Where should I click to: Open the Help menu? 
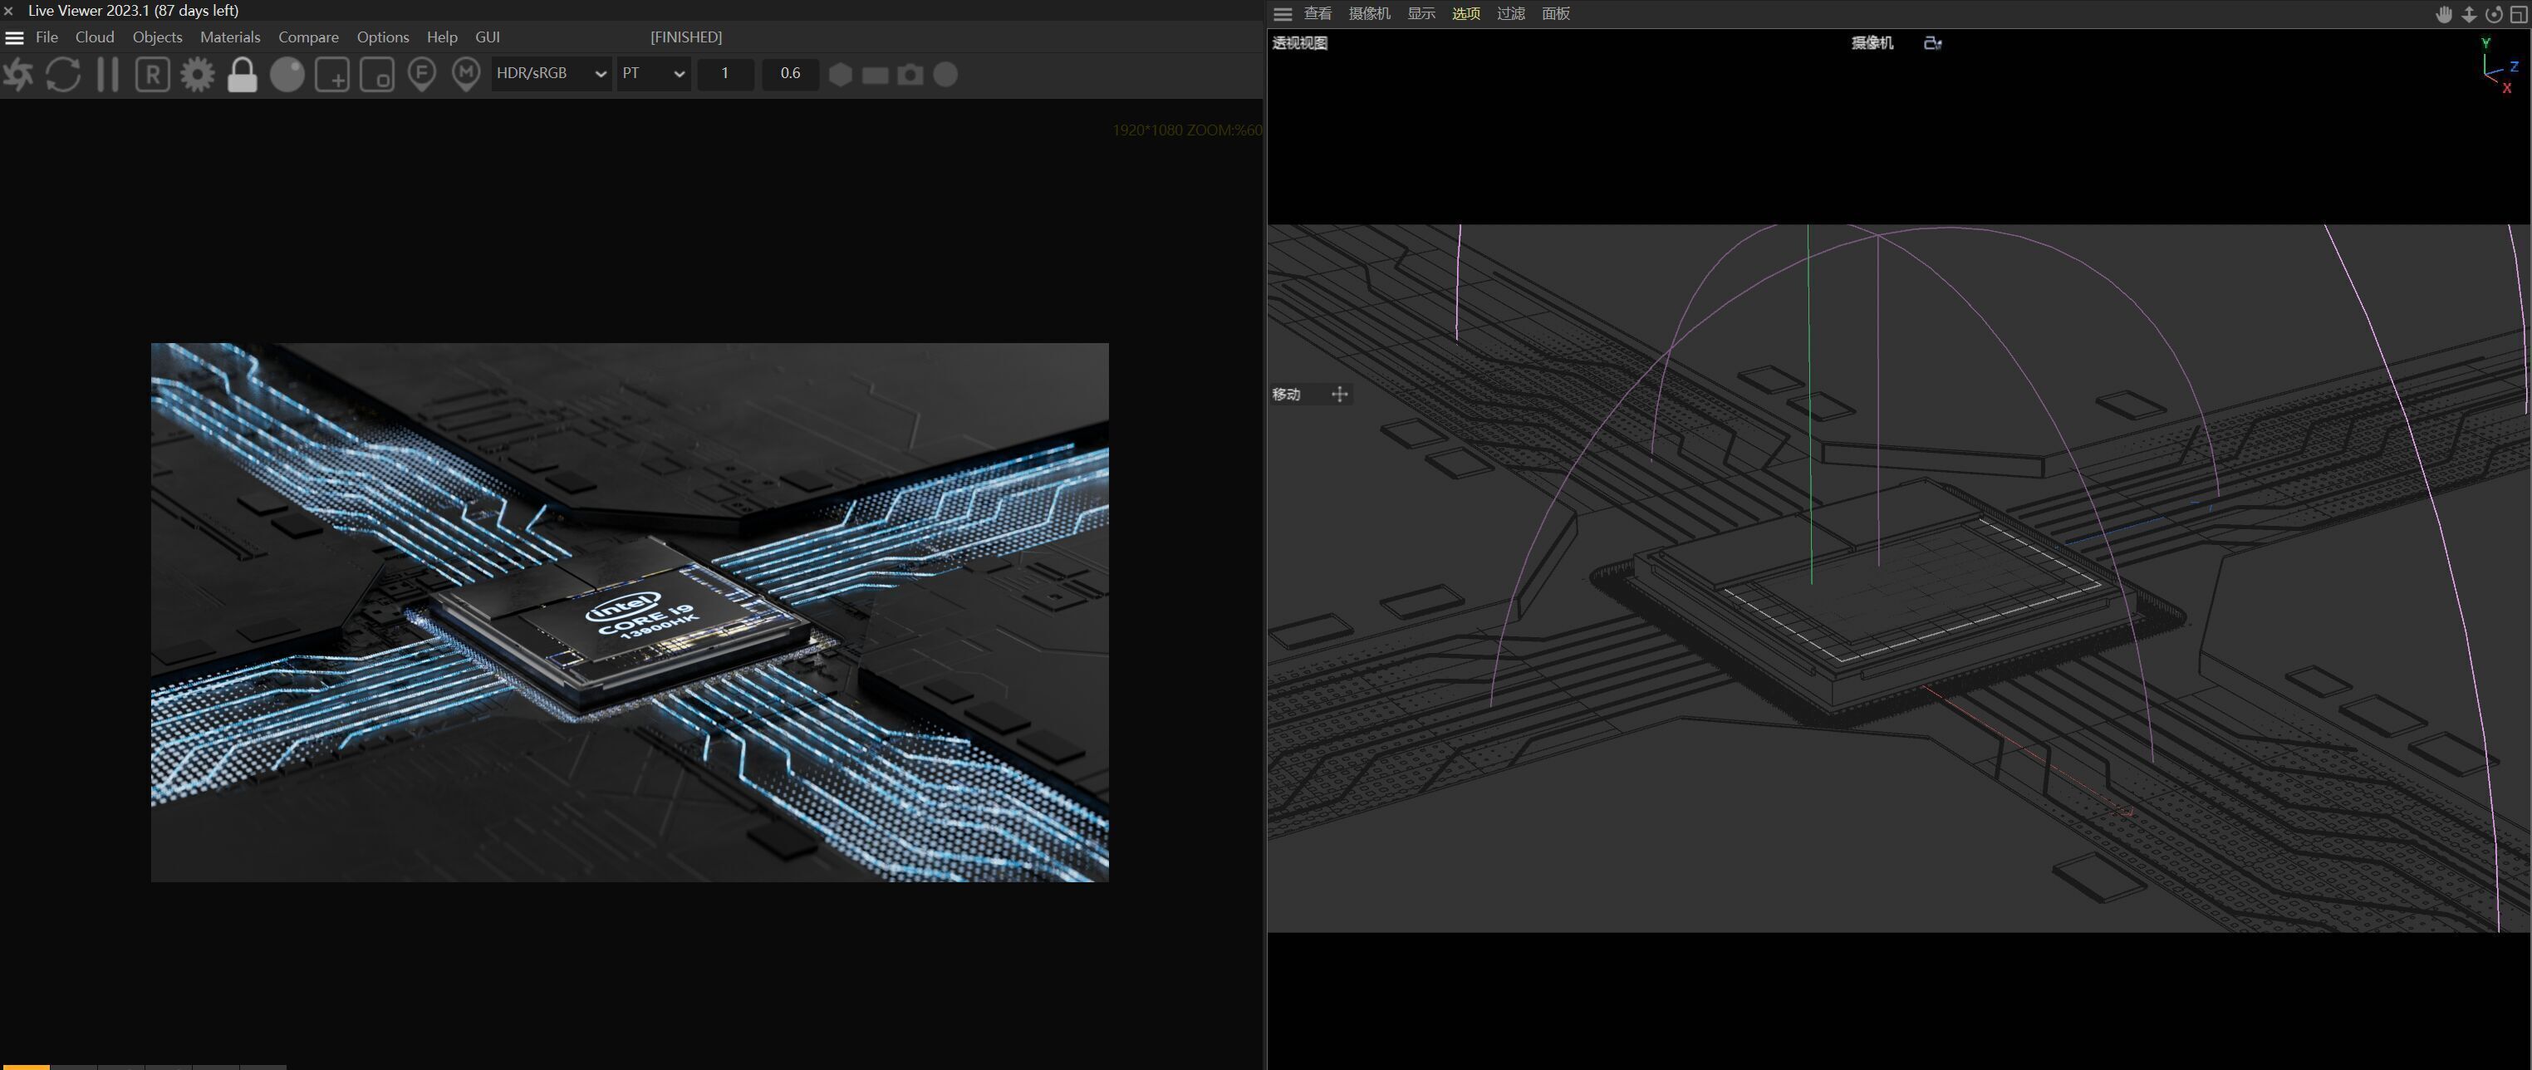click(x=442, y=37)
